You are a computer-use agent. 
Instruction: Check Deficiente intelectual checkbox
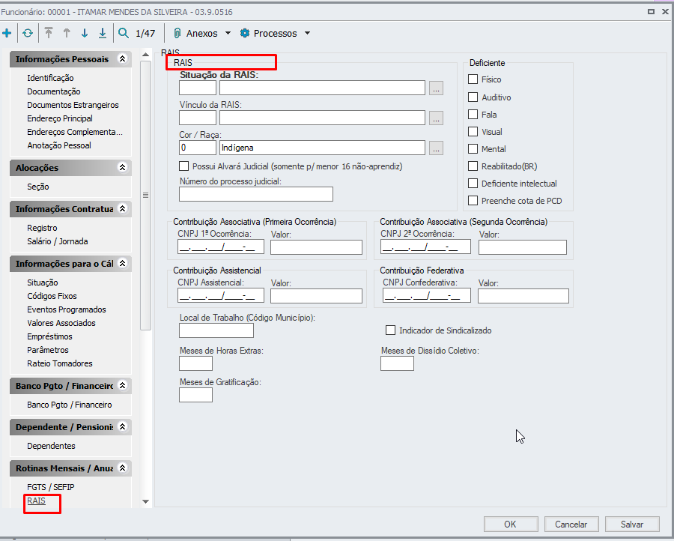point(473,183)
